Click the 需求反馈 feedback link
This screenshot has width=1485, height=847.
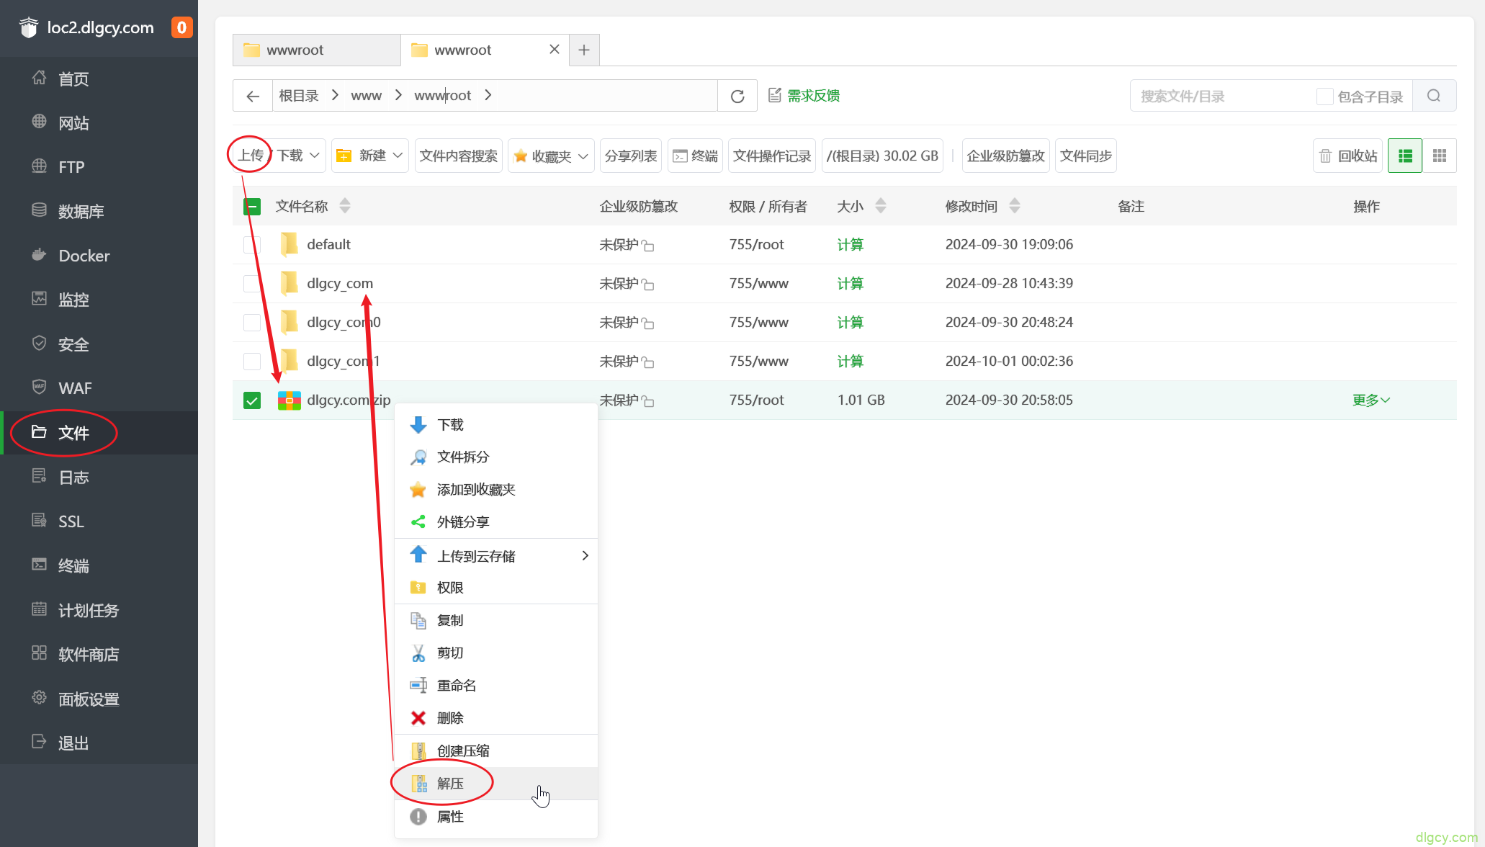pyautogui.click(x=804, y=96)
